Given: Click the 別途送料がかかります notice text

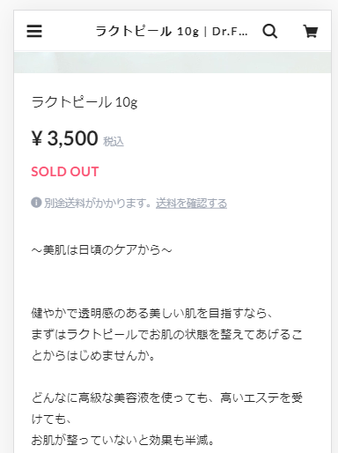Looking at the screenshot, I should click(x=98, y=204).
